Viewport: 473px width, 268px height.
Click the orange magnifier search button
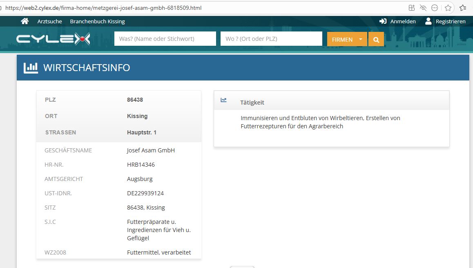(376, 39)
